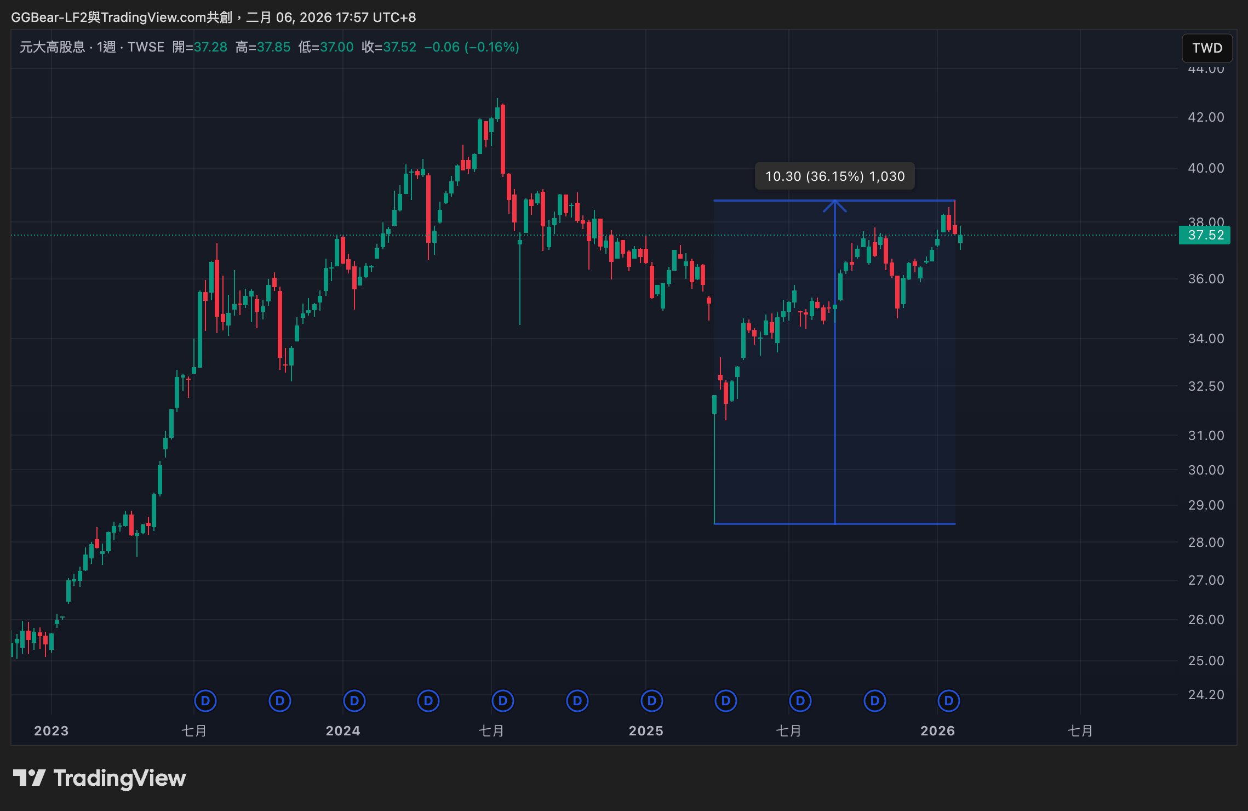
Task: Click the 10.30 (36.15%) measurement label
Action: 834,176
